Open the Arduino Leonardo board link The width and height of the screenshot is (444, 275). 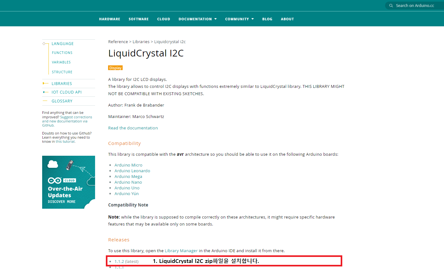coord(132,171)
